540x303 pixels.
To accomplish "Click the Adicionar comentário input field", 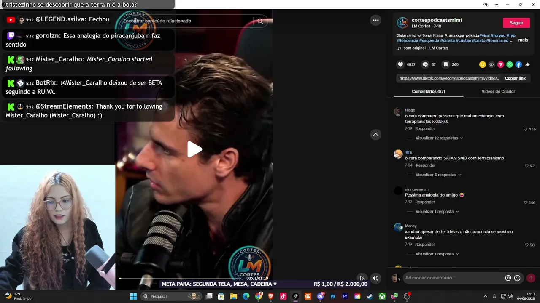I will click(454, 278).
